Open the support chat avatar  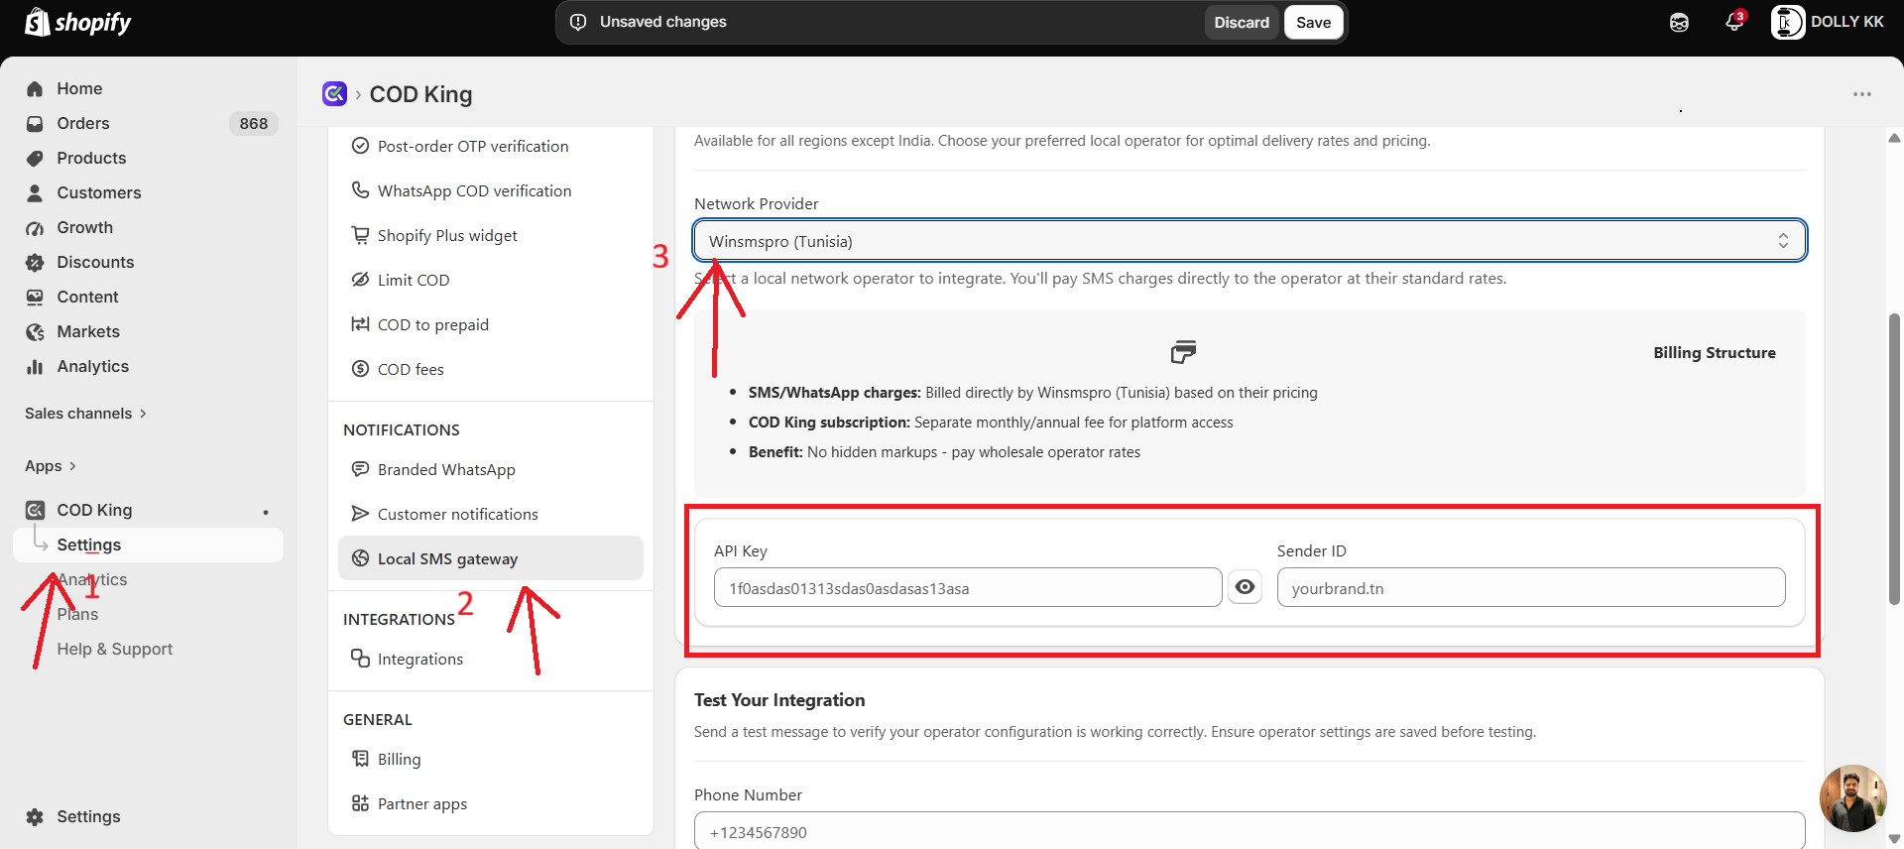coord(1852,798)
